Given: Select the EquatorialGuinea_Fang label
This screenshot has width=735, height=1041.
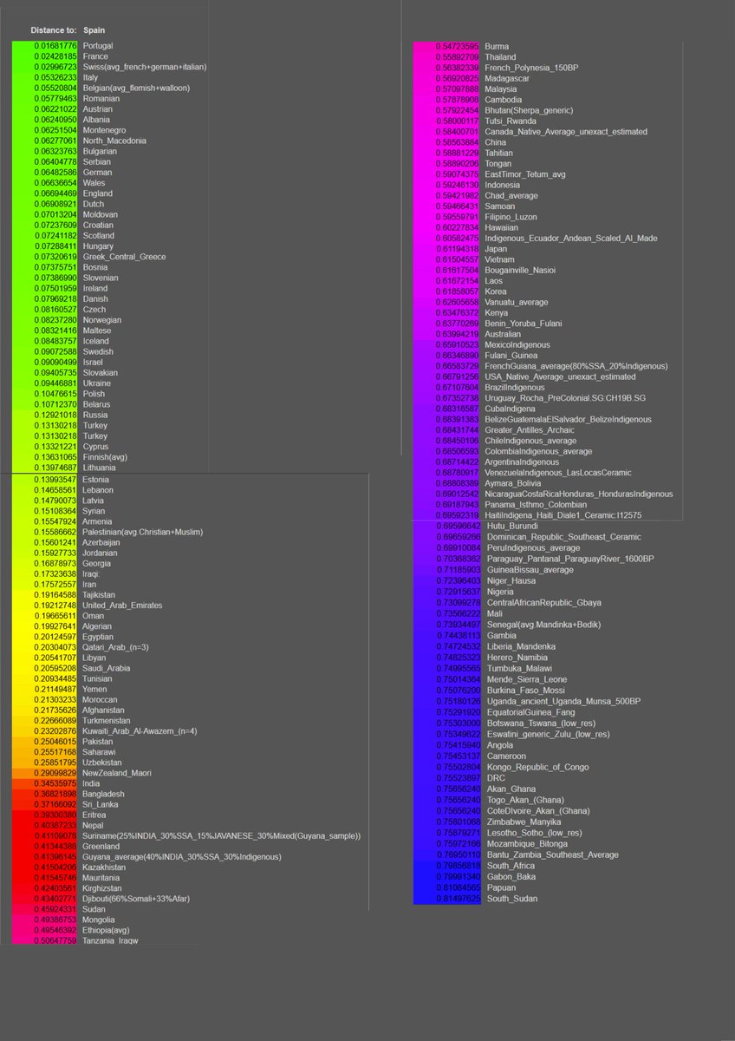Looking at the screenshot, I should (531, 713).
